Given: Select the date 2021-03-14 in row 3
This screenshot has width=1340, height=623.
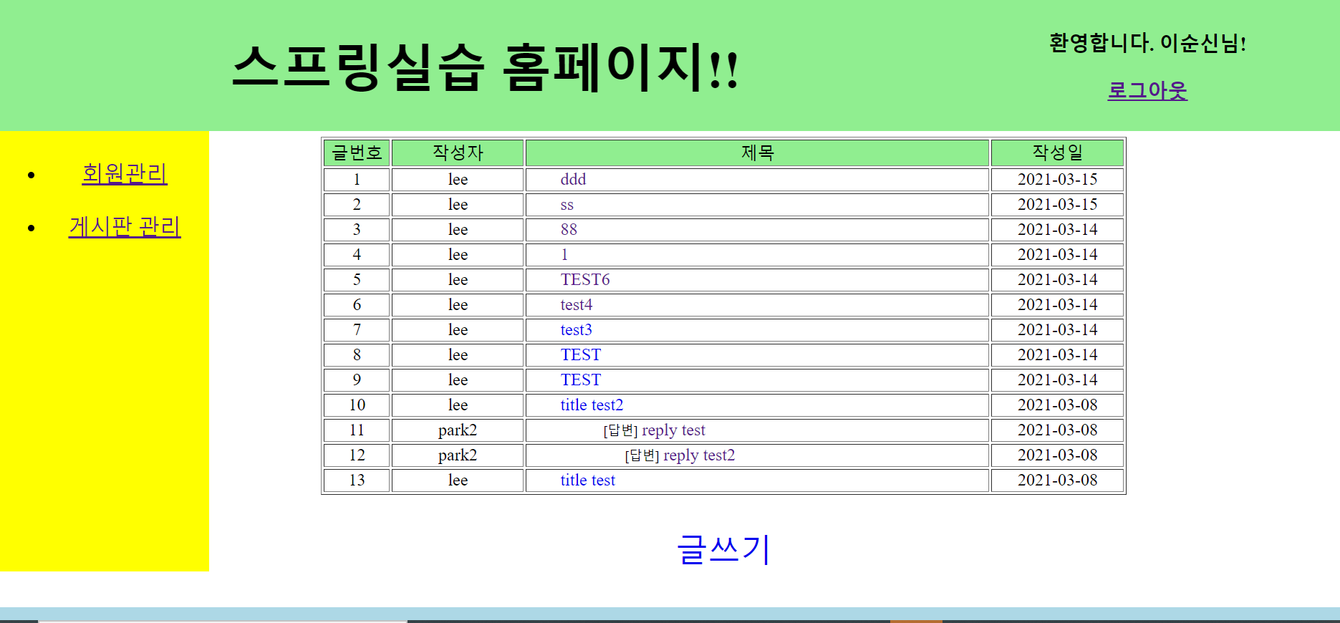Looking at the screenshot, I should coord(1058,230).
